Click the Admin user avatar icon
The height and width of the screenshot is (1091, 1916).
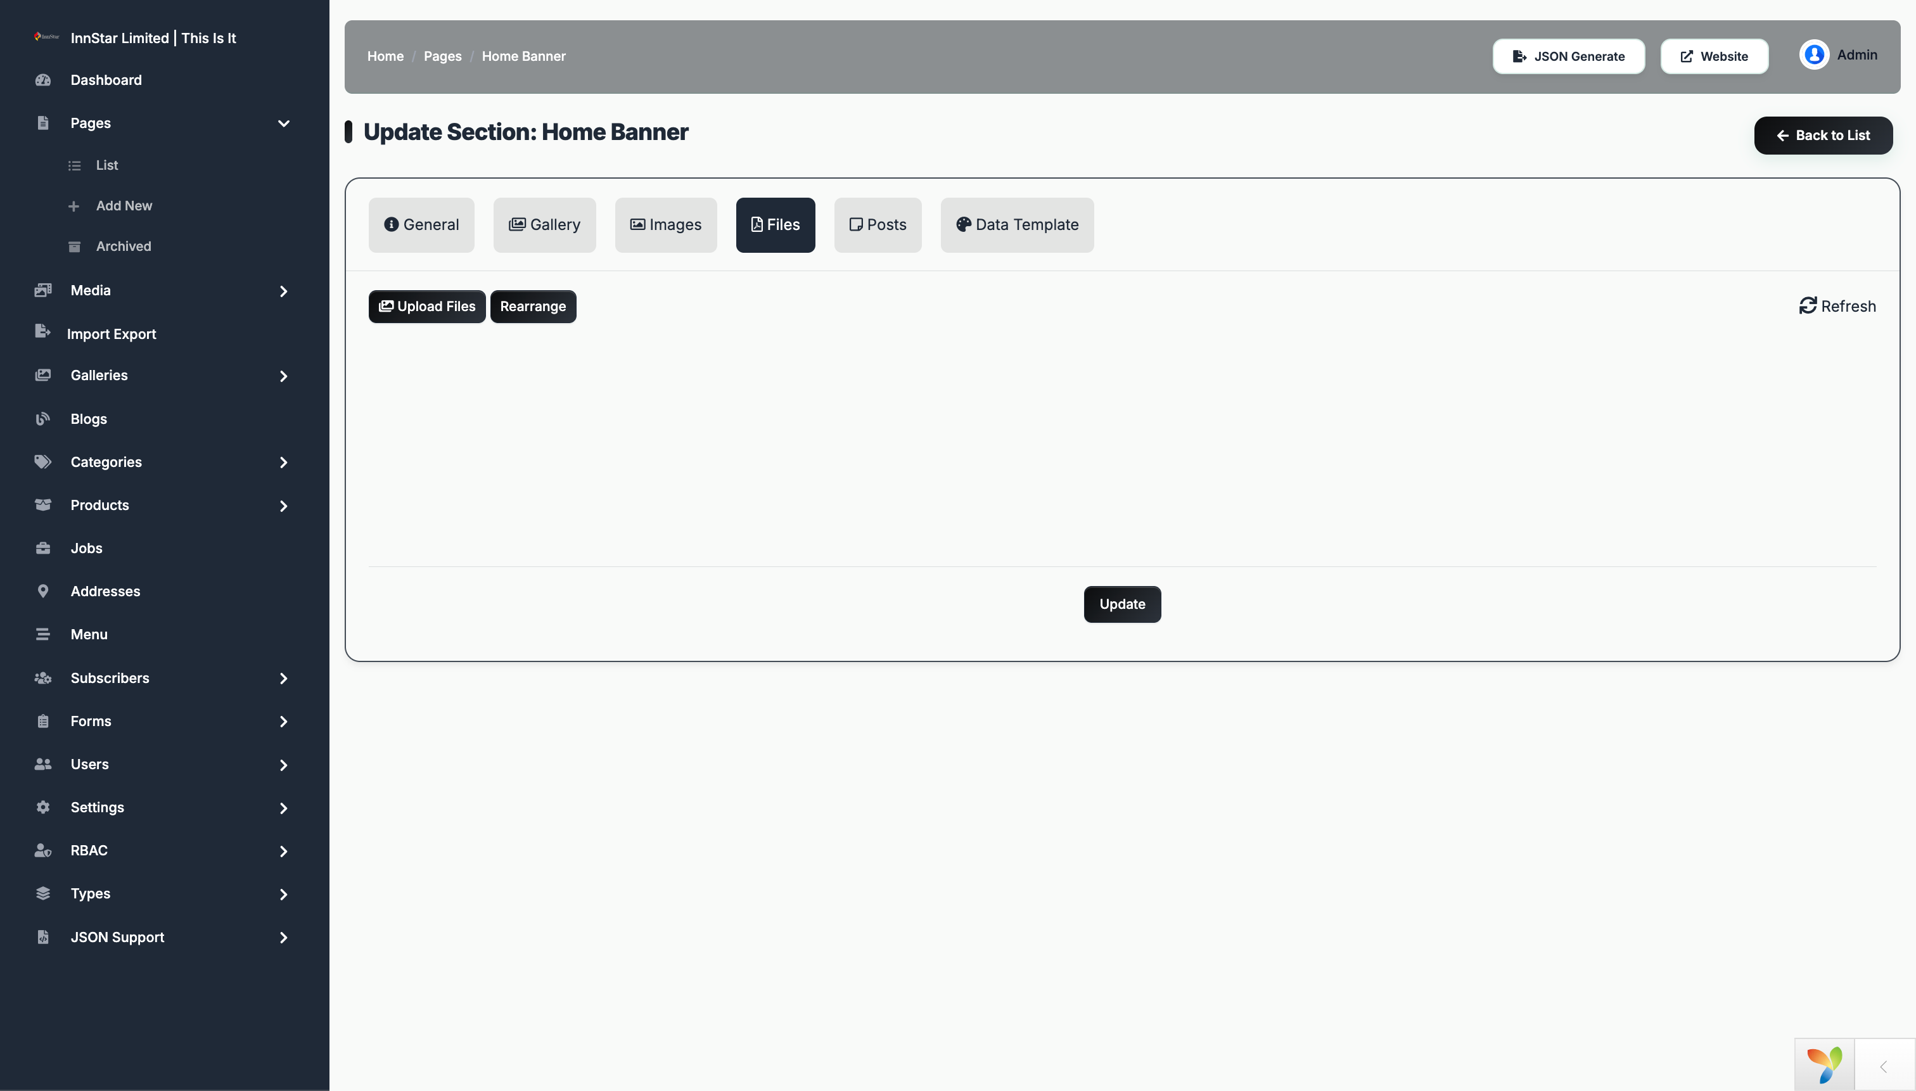pyautogui.click(x=1814, y=54)
